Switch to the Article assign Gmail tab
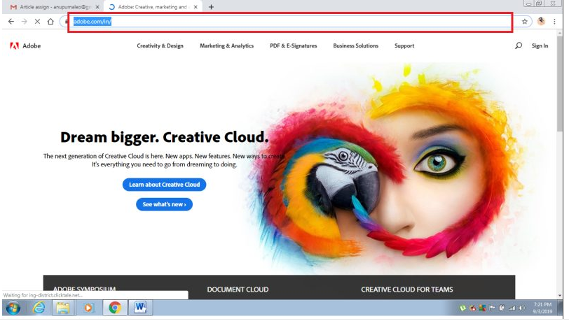This screenshot has height=321, width=569. click(55, 7)
